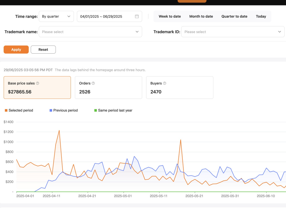This screenshot has height=215, width=286.
Task: Click the 2025-05-21 axis label
Action: click(x=194, y=196)
